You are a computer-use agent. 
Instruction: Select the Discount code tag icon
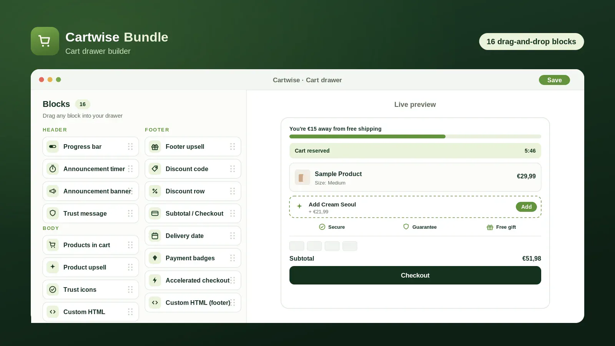[155, 169]
